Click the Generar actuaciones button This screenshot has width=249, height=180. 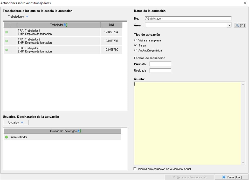pos(190,177)
